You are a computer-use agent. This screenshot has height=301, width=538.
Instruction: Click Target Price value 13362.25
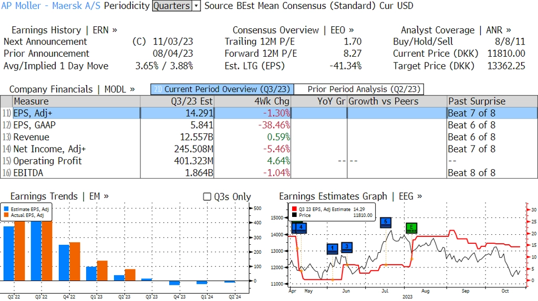point(506,66)
